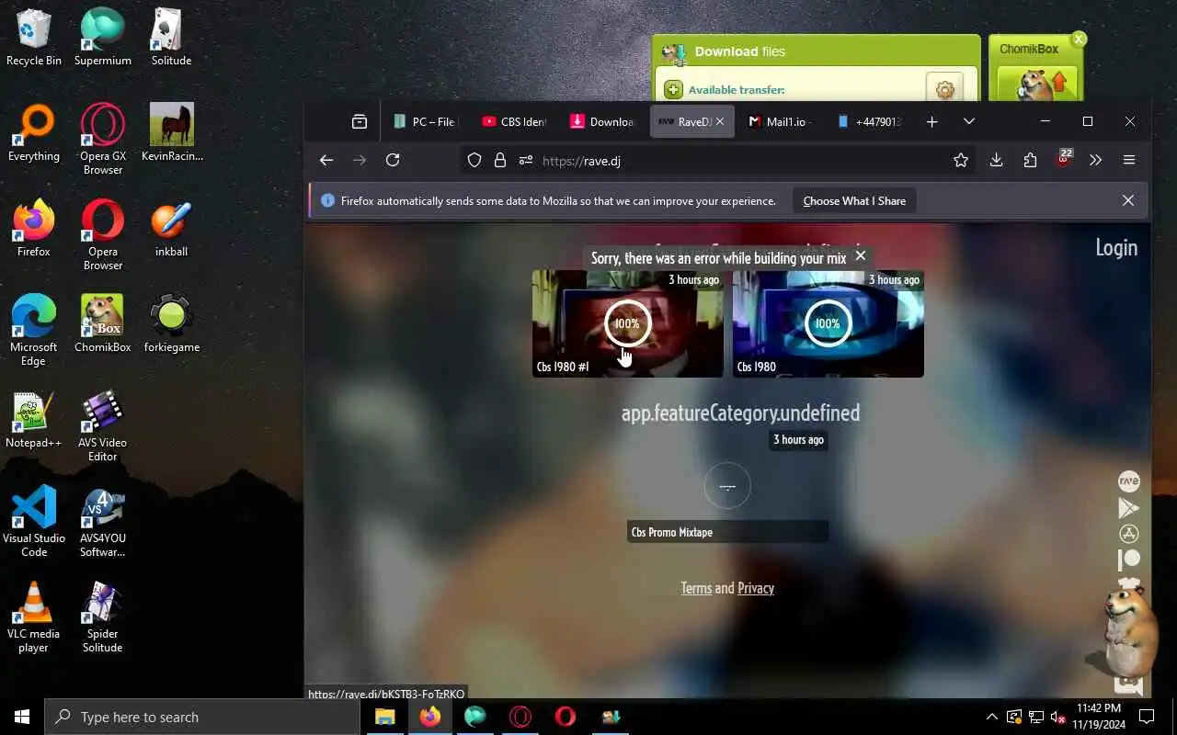Viewport: 1177px width, 735px height.
Task: Close the ChomikBox widget with green X
Action: 1079,40
